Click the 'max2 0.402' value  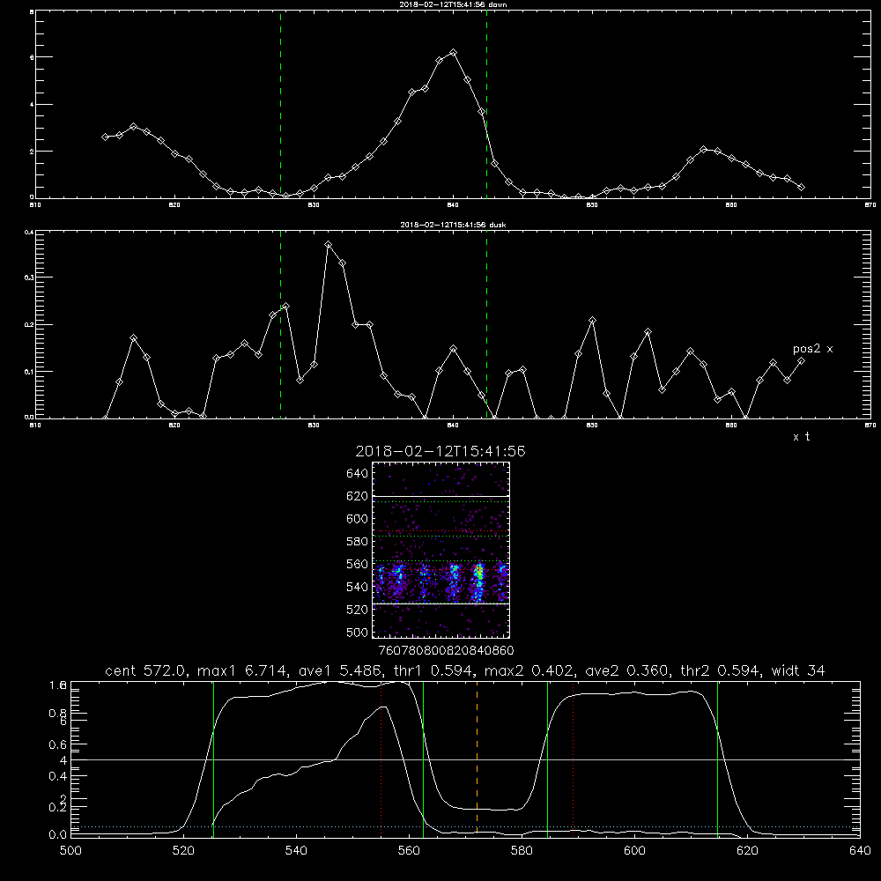point(530,670)
